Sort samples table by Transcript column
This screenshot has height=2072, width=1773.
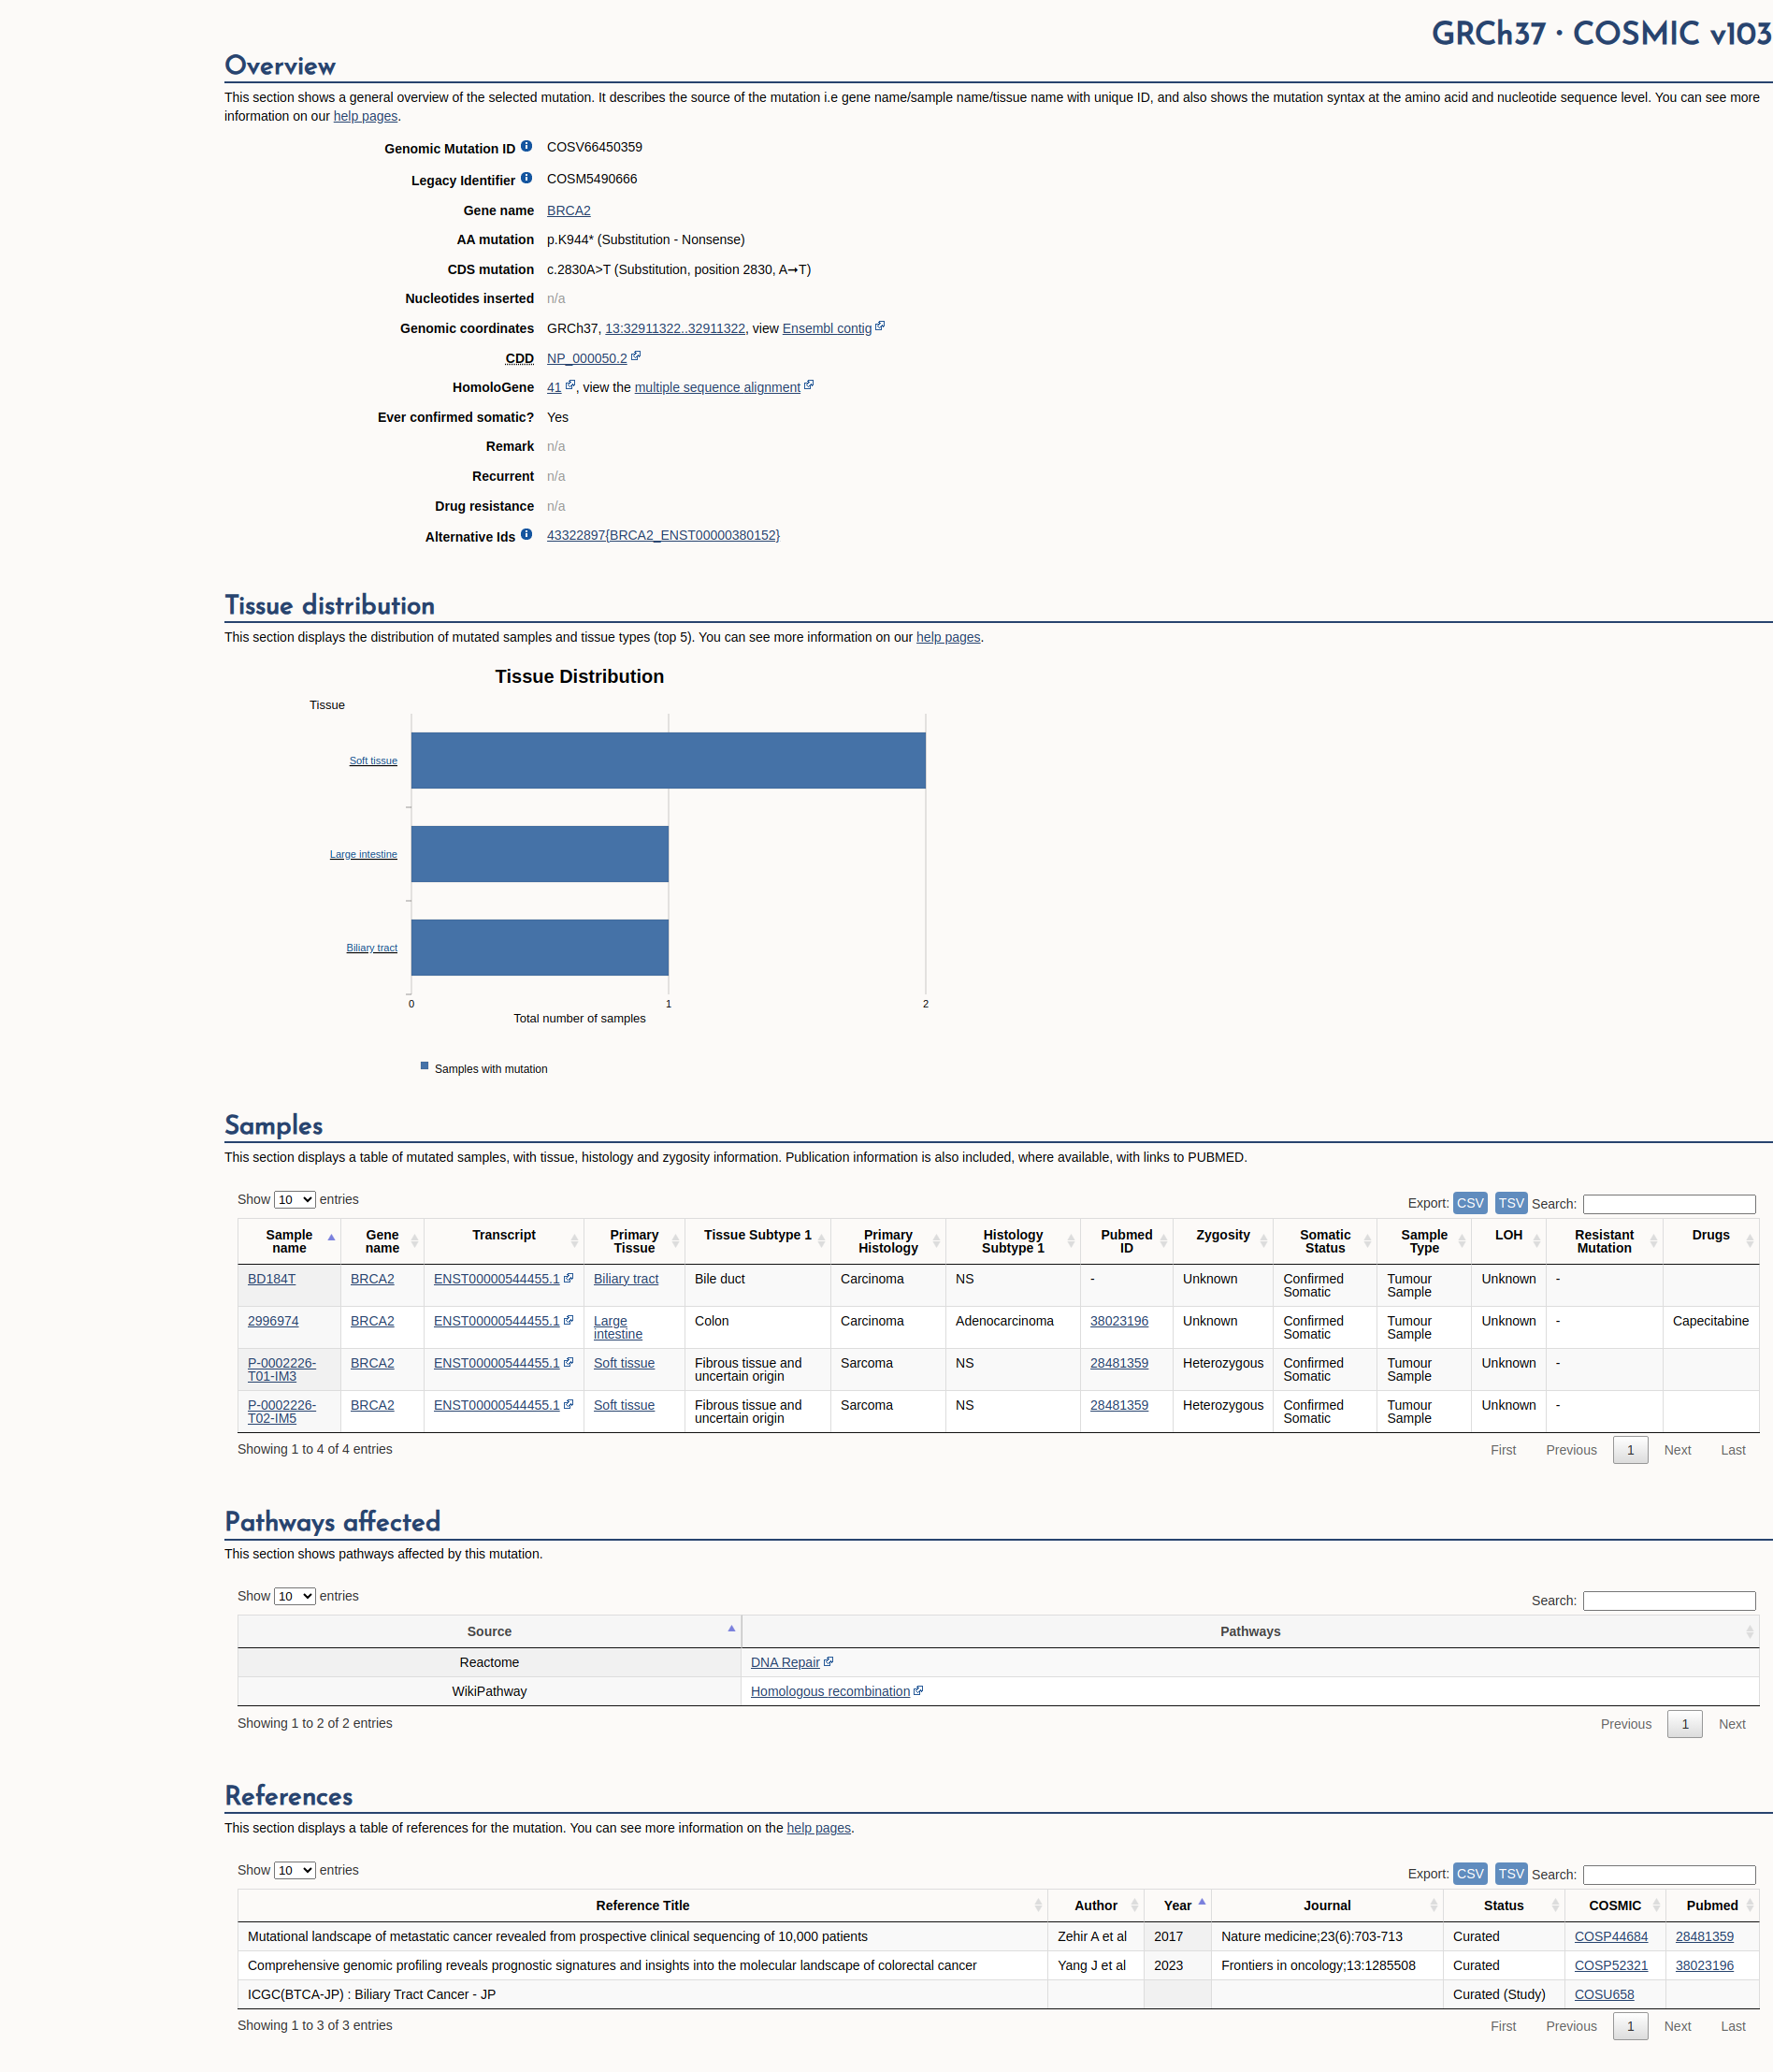tap(504, 1241)
